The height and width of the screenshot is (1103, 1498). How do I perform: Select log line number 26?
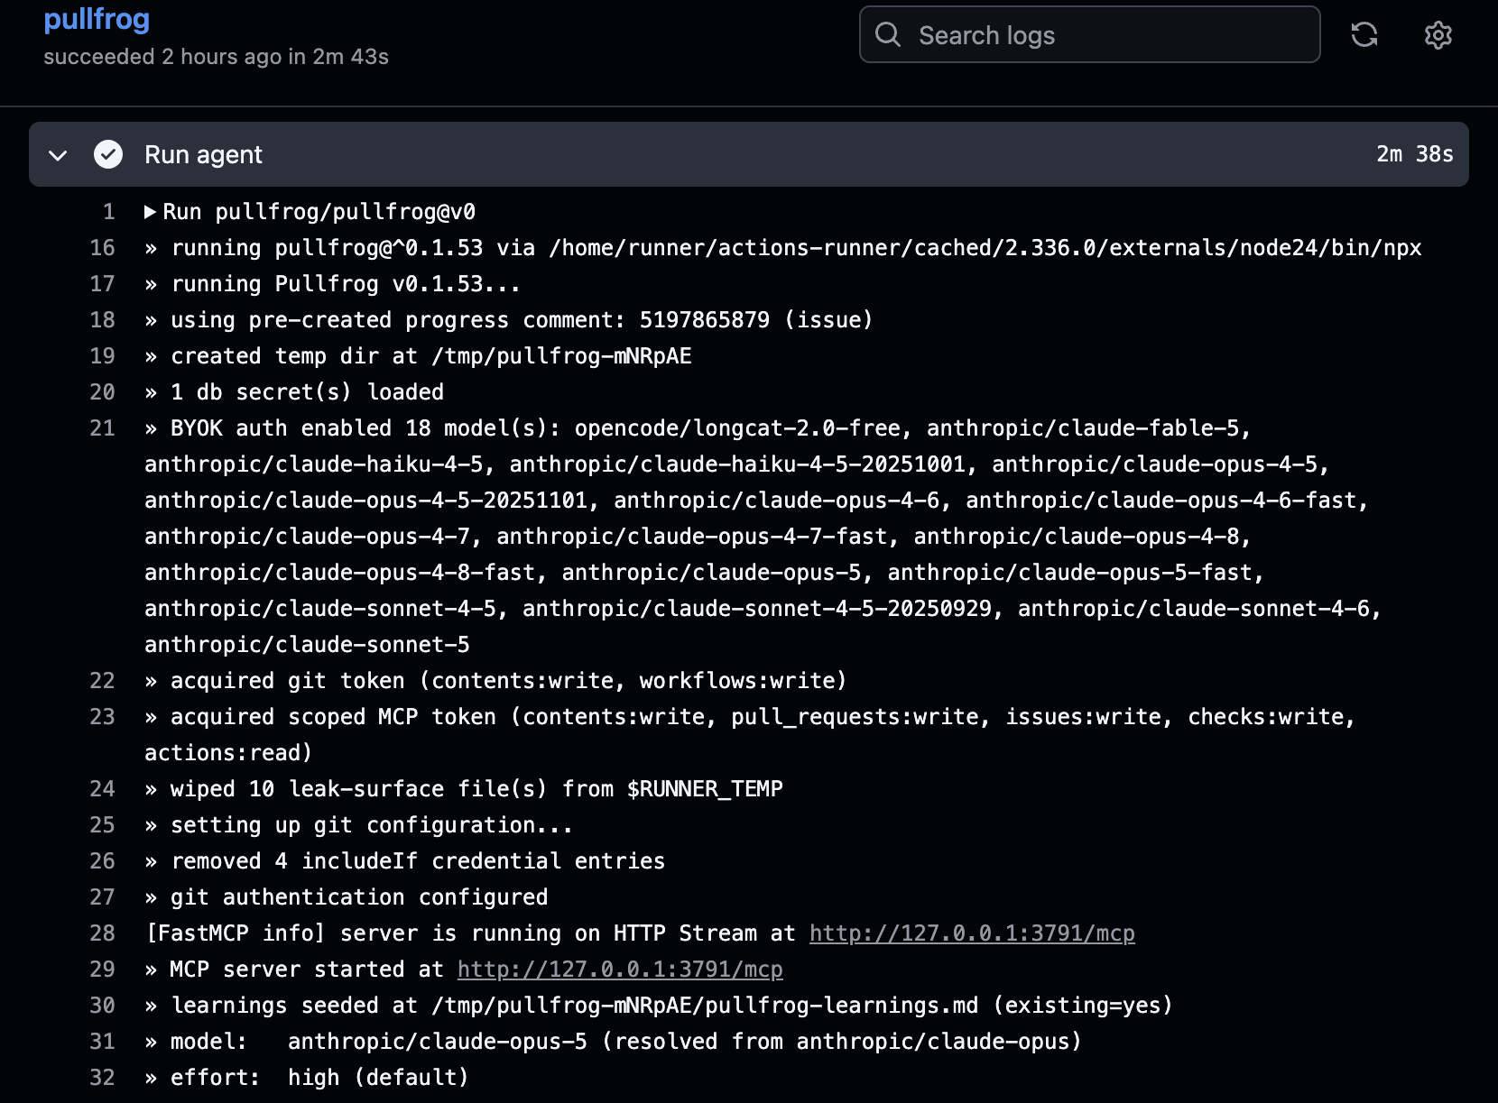click(103, 861)
